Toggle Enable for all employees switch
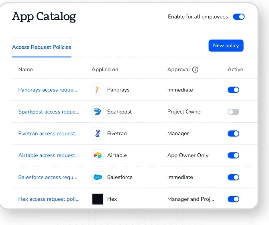This screenshot has height=225, width=269. [238, 17]
